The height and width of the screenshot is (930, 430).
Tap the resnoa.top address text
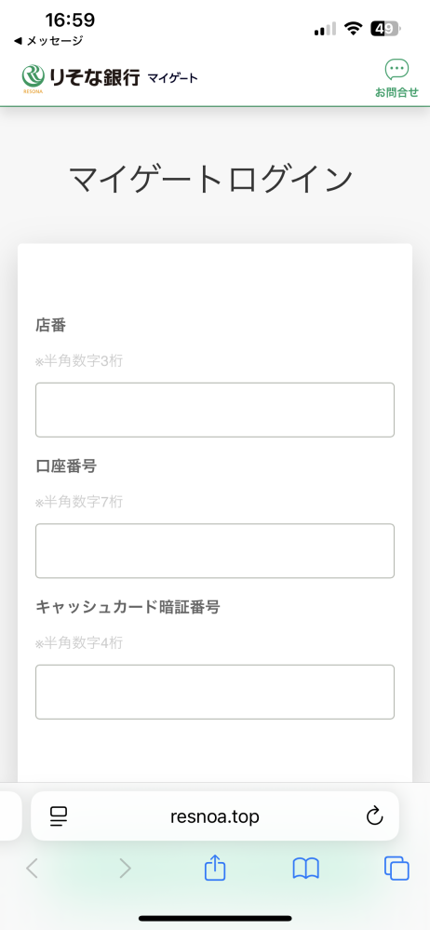point(215,816)
